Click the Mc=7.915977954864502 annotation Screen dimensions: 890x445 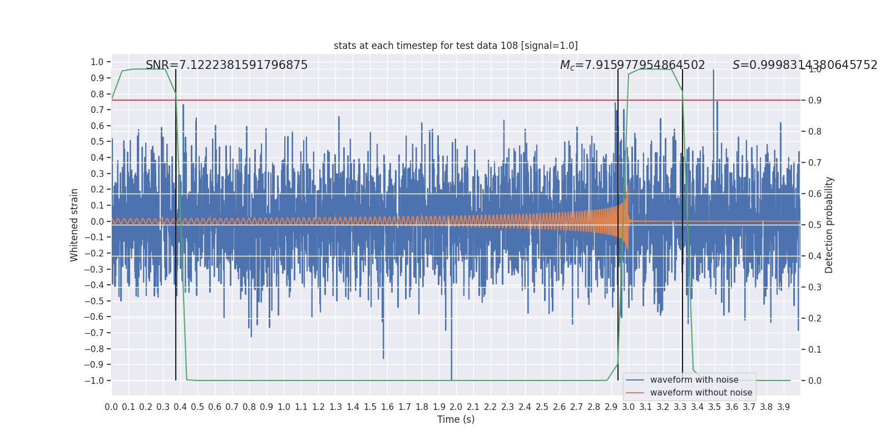point(632,65)
